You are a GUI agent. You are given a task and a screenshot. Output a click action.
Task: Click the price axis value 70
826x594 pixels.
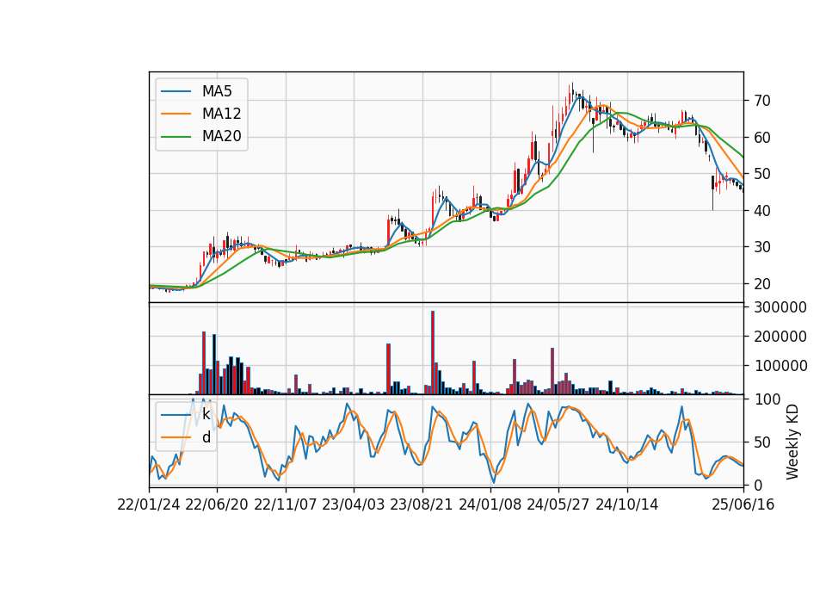tap(761, 101)
